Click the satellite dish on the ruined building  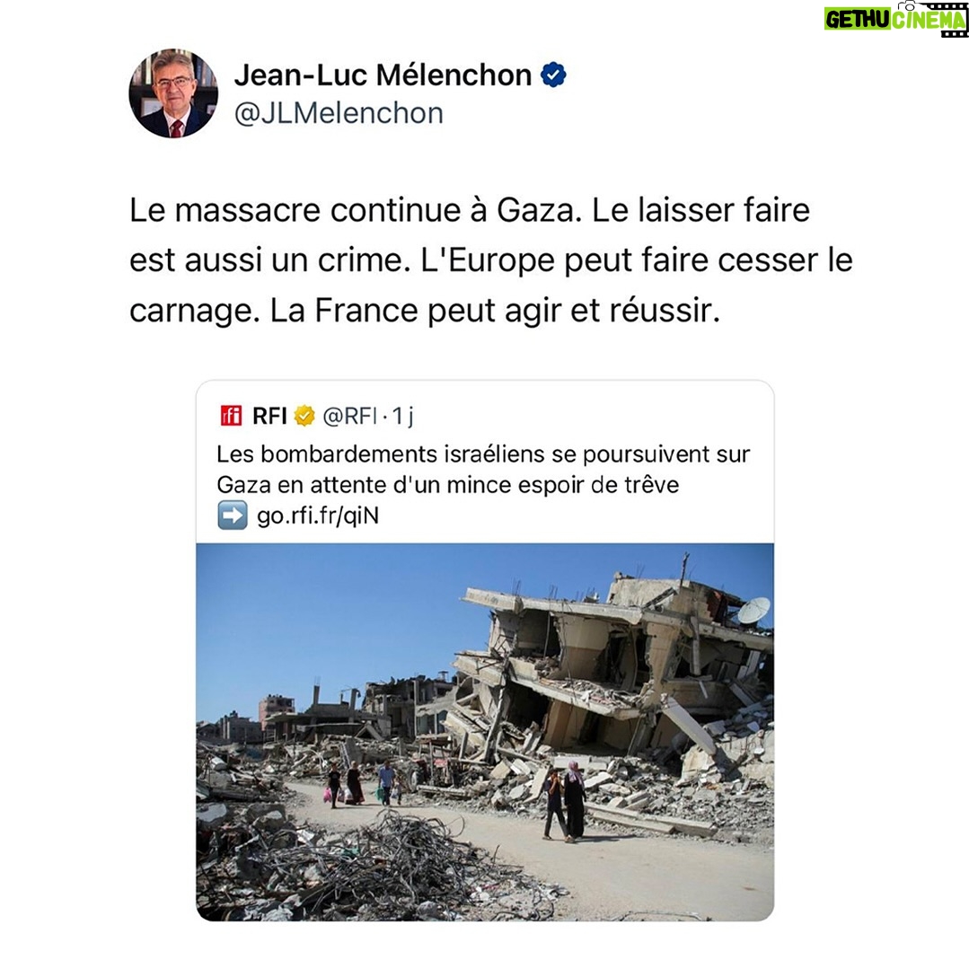pos(754,610)
